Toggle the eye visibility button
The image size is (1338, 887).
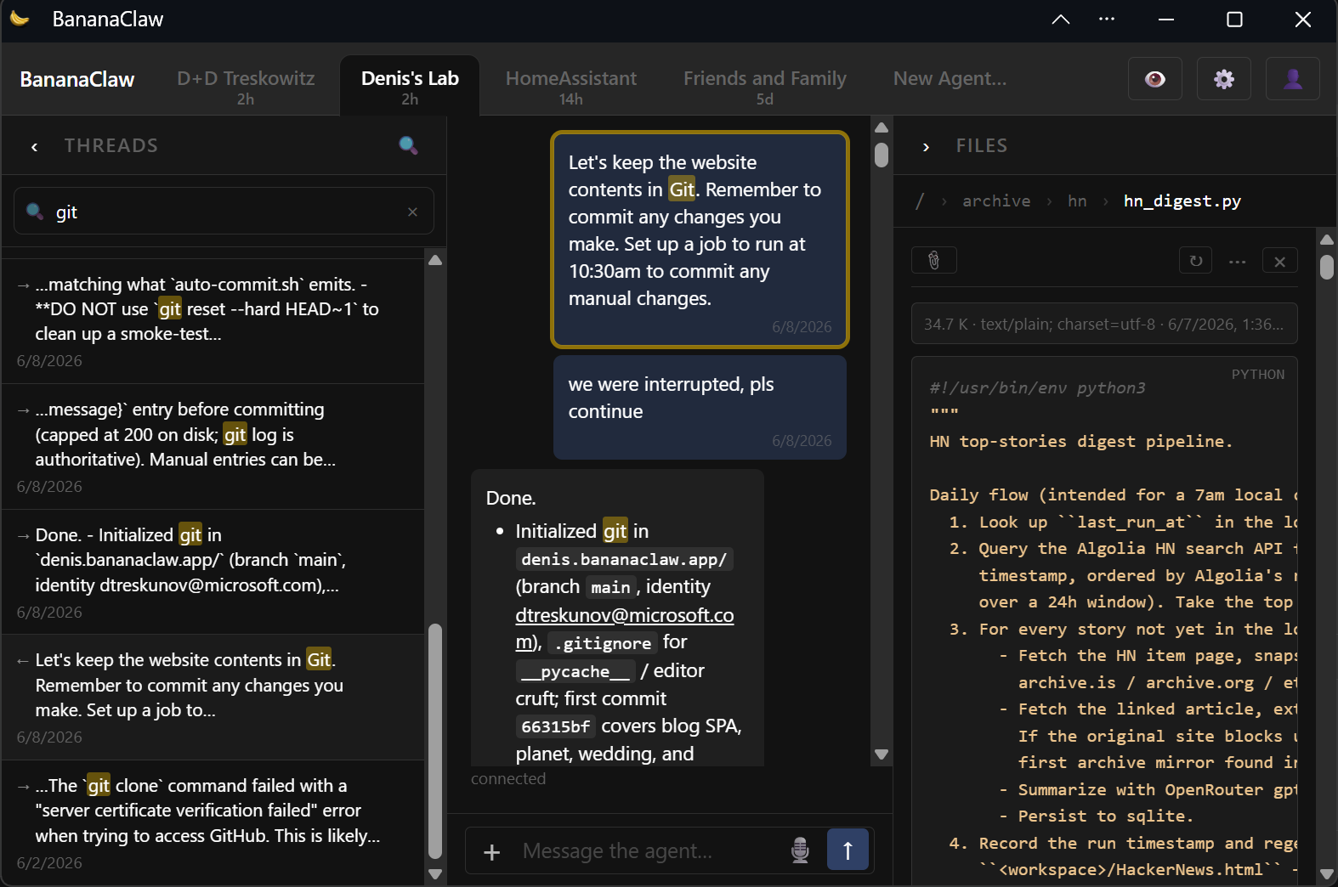(x=1154, y=79)
